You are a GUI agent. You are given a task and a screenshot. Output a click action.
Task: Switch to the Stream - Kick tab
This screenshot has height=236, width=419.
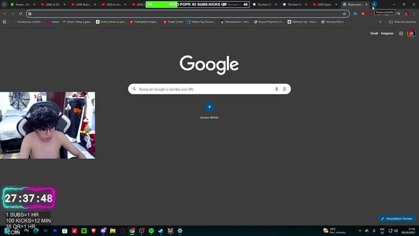(x=23, y=5)
